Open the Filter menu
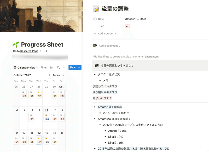 click(x=44, y=67)
